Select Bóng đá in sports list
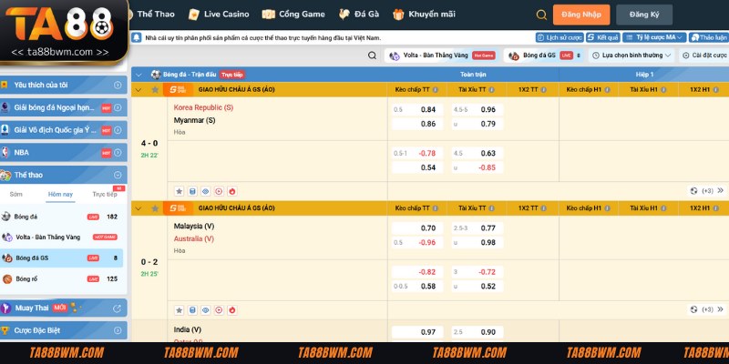 coord(61,217)
